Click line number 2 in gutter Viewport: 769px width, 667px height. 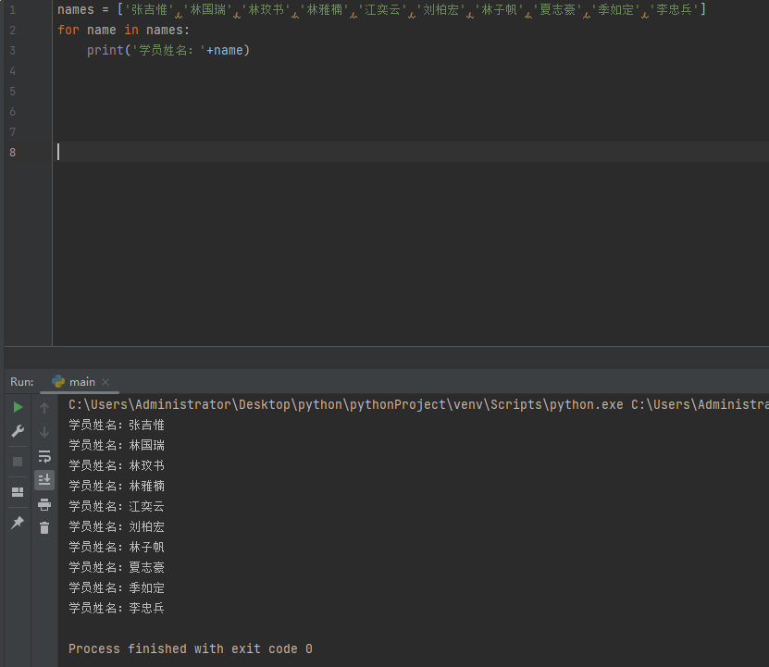[x=13, y=31]
